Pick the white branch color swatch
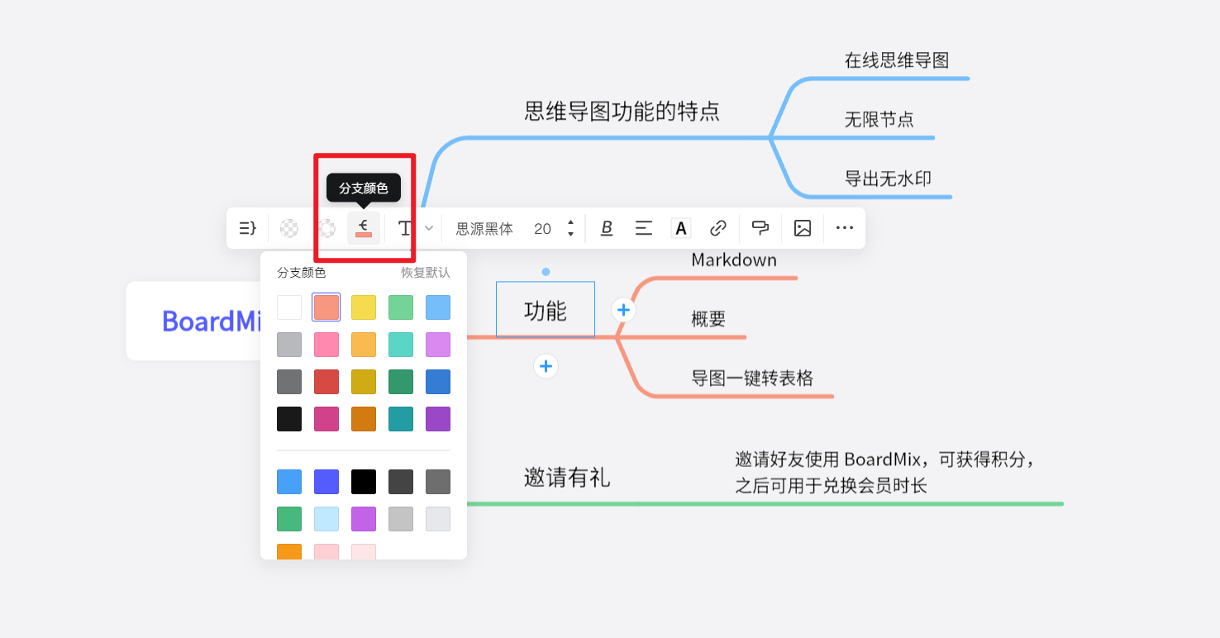 click(x=289, y=307)
